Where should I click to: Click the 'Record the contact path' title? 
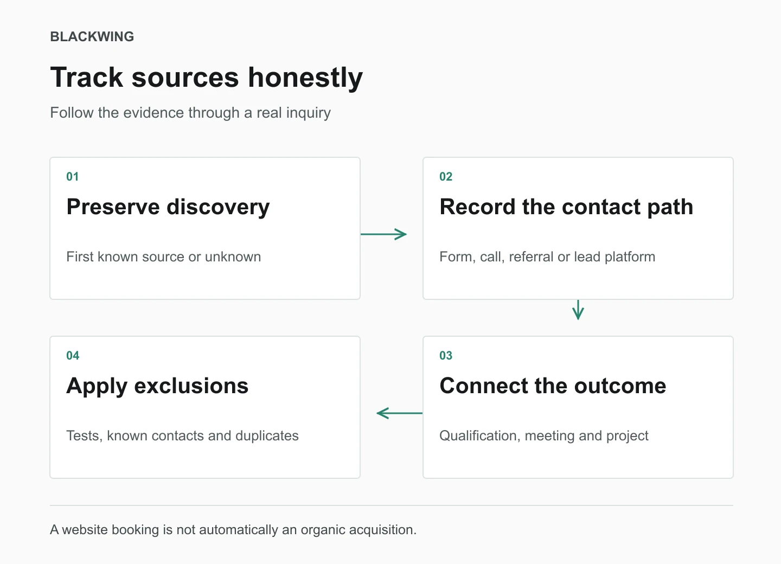[566, 207]
